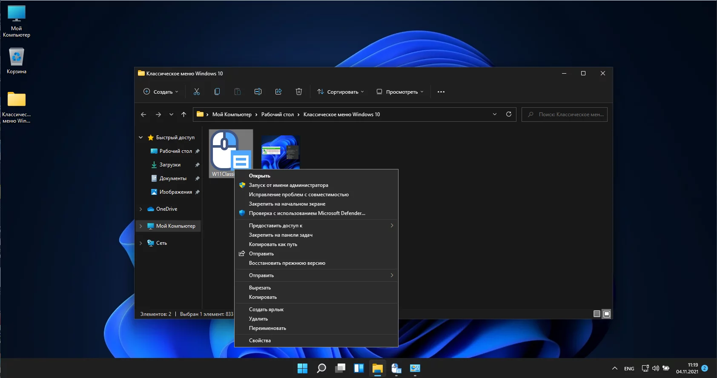Viewport: 717px width, 378px height.
Task: Switch to large thumbnails view icon
Action: (x=607, y=314)
